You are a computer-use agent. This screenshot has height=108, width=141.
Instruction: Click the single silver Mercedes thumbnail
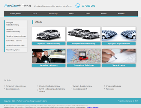point(49,34)
